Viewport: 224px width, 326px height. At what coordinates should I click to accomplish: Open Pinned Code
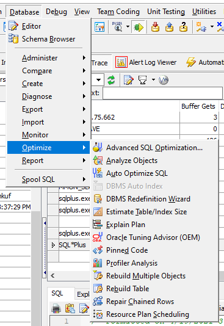pos(154,250)
